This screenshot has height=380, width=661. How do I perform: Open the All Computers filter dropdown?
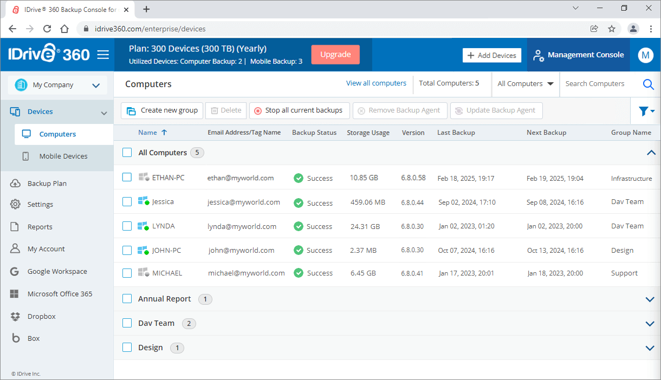pyautogui.click(x=525, y=84)
